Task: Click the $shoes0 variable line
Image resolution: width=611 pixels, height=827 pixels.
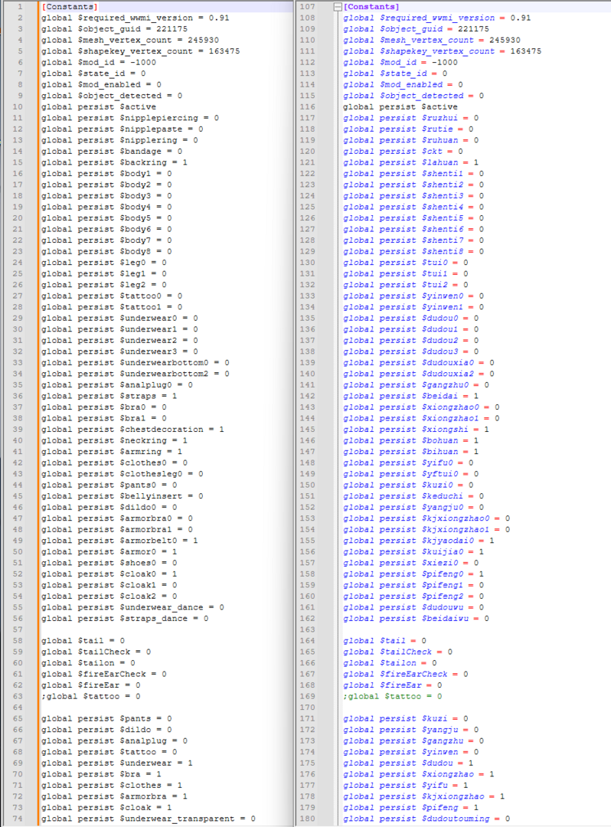Action: tap(109, 563)
